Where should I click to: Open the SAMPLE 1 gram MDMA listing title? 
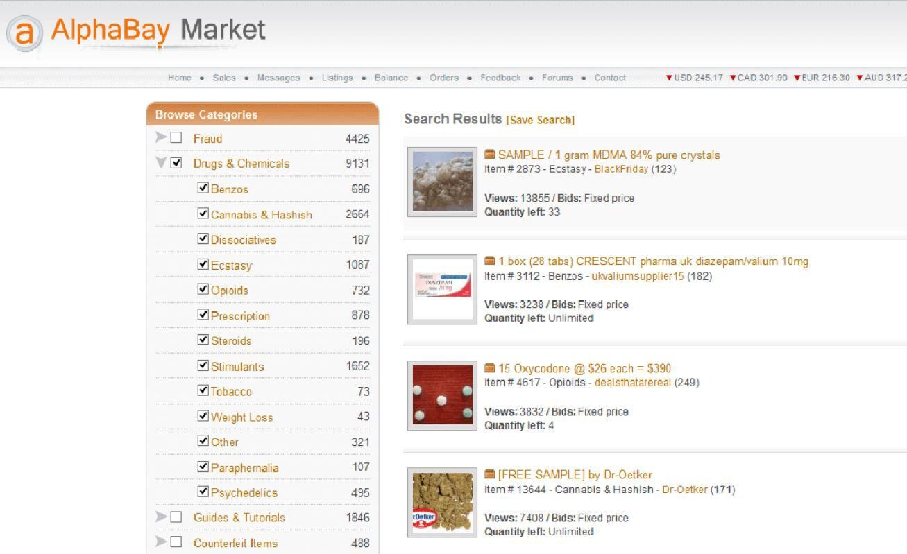point(609,155)
